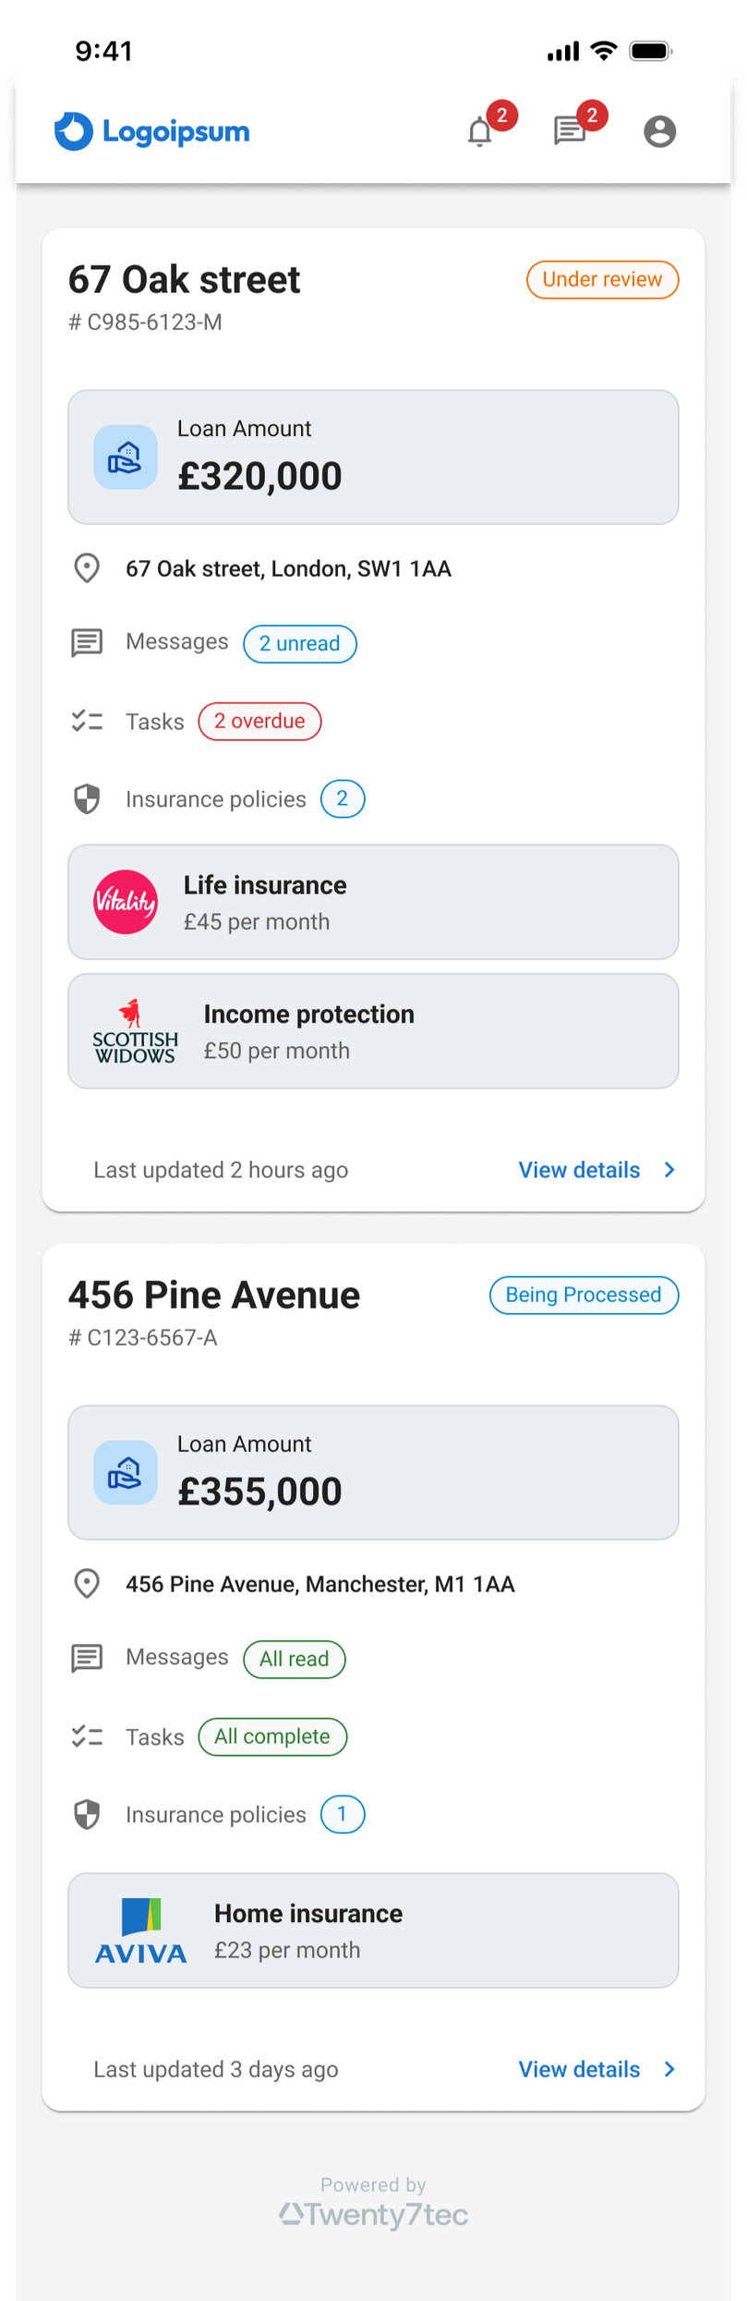Click the loan house icon for £320,000
The width and height of the screenshot is (747, 2301).
(x=126, y=457)
